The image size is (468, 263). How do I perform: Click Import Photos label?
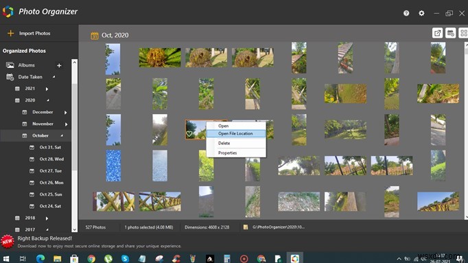pos(34,33)
